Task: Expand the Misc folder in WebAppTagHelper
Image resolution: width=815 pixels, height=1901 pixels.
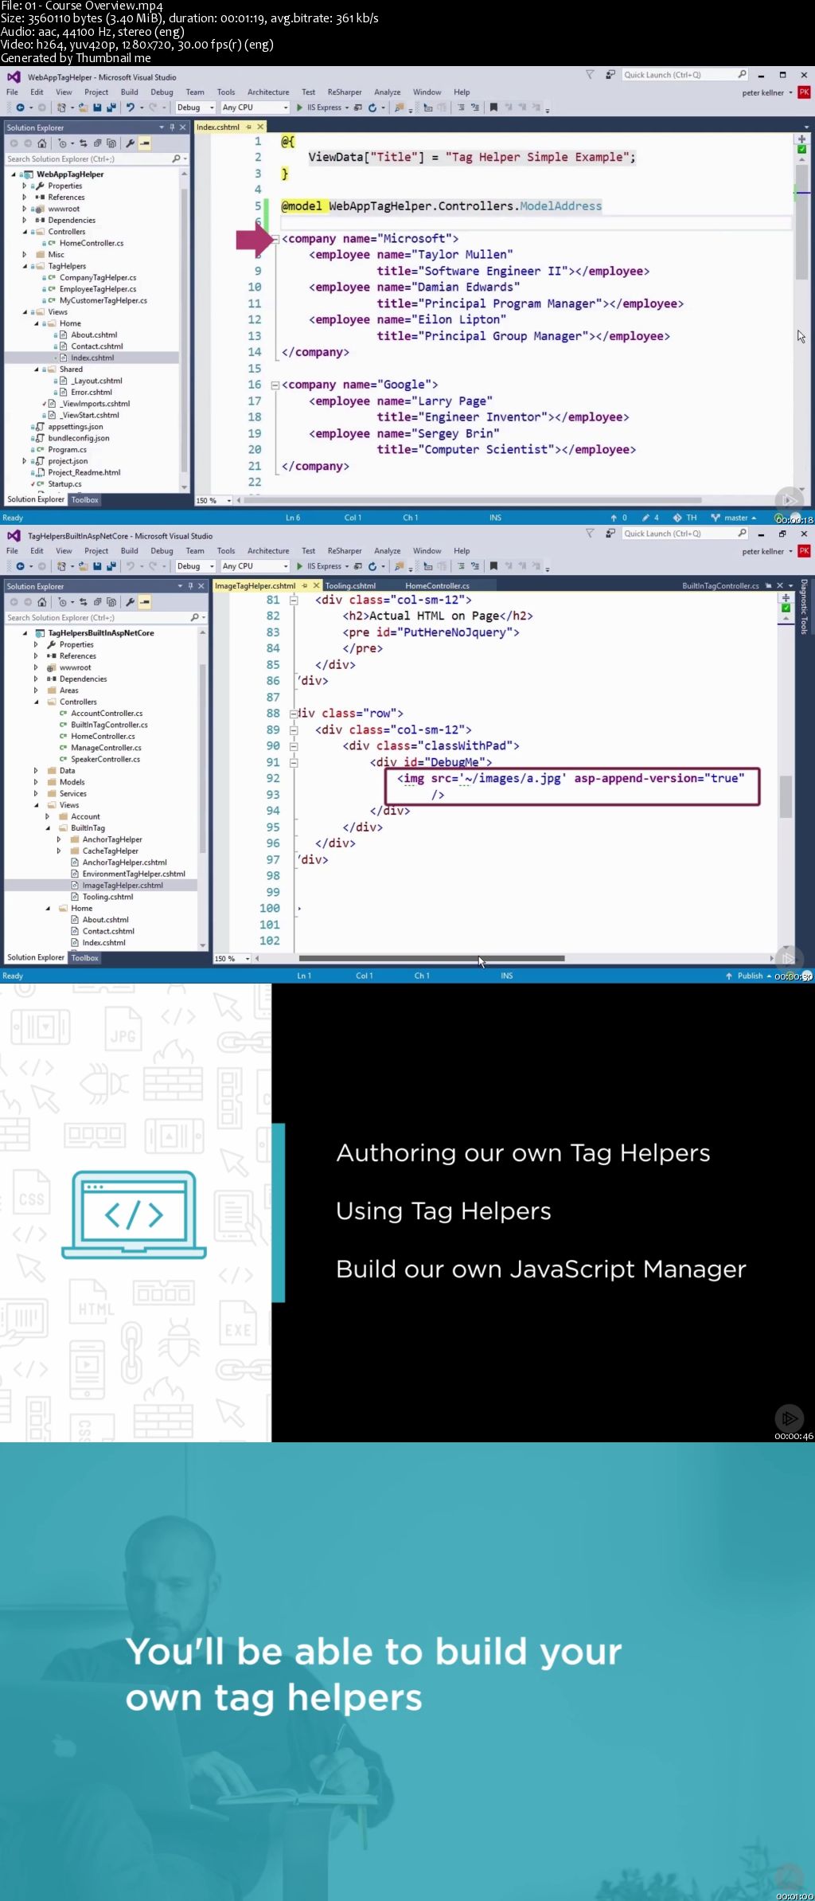Action: click(24, 255)
